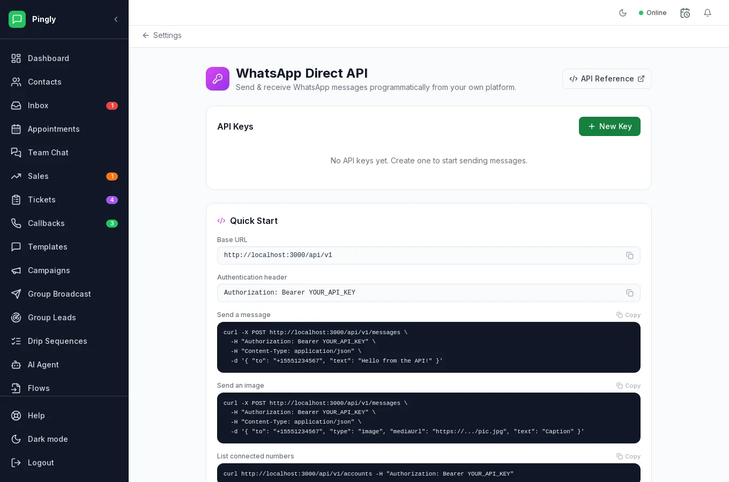Open the API Reference link

click(607, 79)
